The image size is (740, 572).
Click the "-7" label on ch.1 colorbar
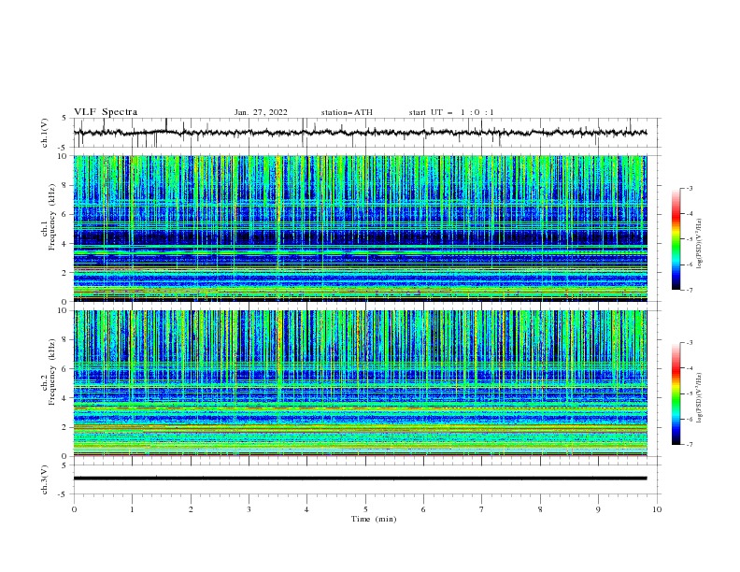(x=689, y=291)
